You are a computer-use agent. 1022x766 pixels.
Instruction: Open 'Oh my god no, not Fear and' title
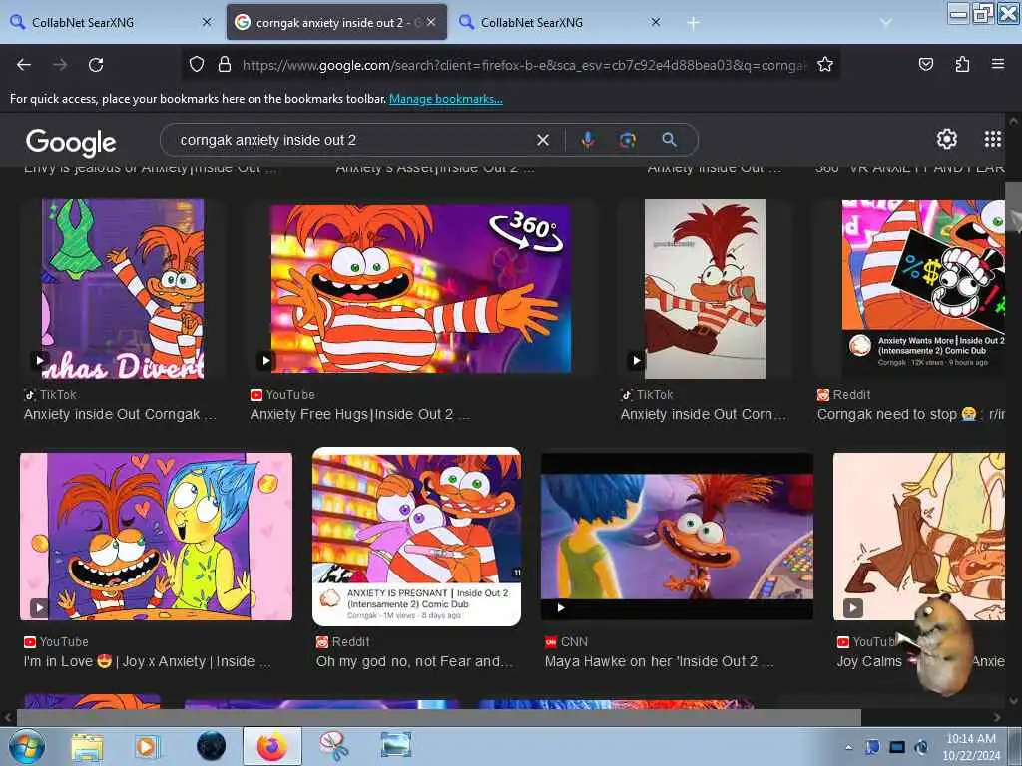pyautogui.click(x=414, y=662)
